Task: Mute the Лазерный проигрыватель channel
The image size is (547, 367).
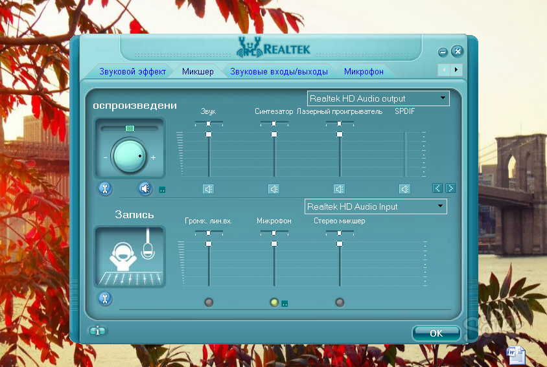Action: (x=339, y=189)
